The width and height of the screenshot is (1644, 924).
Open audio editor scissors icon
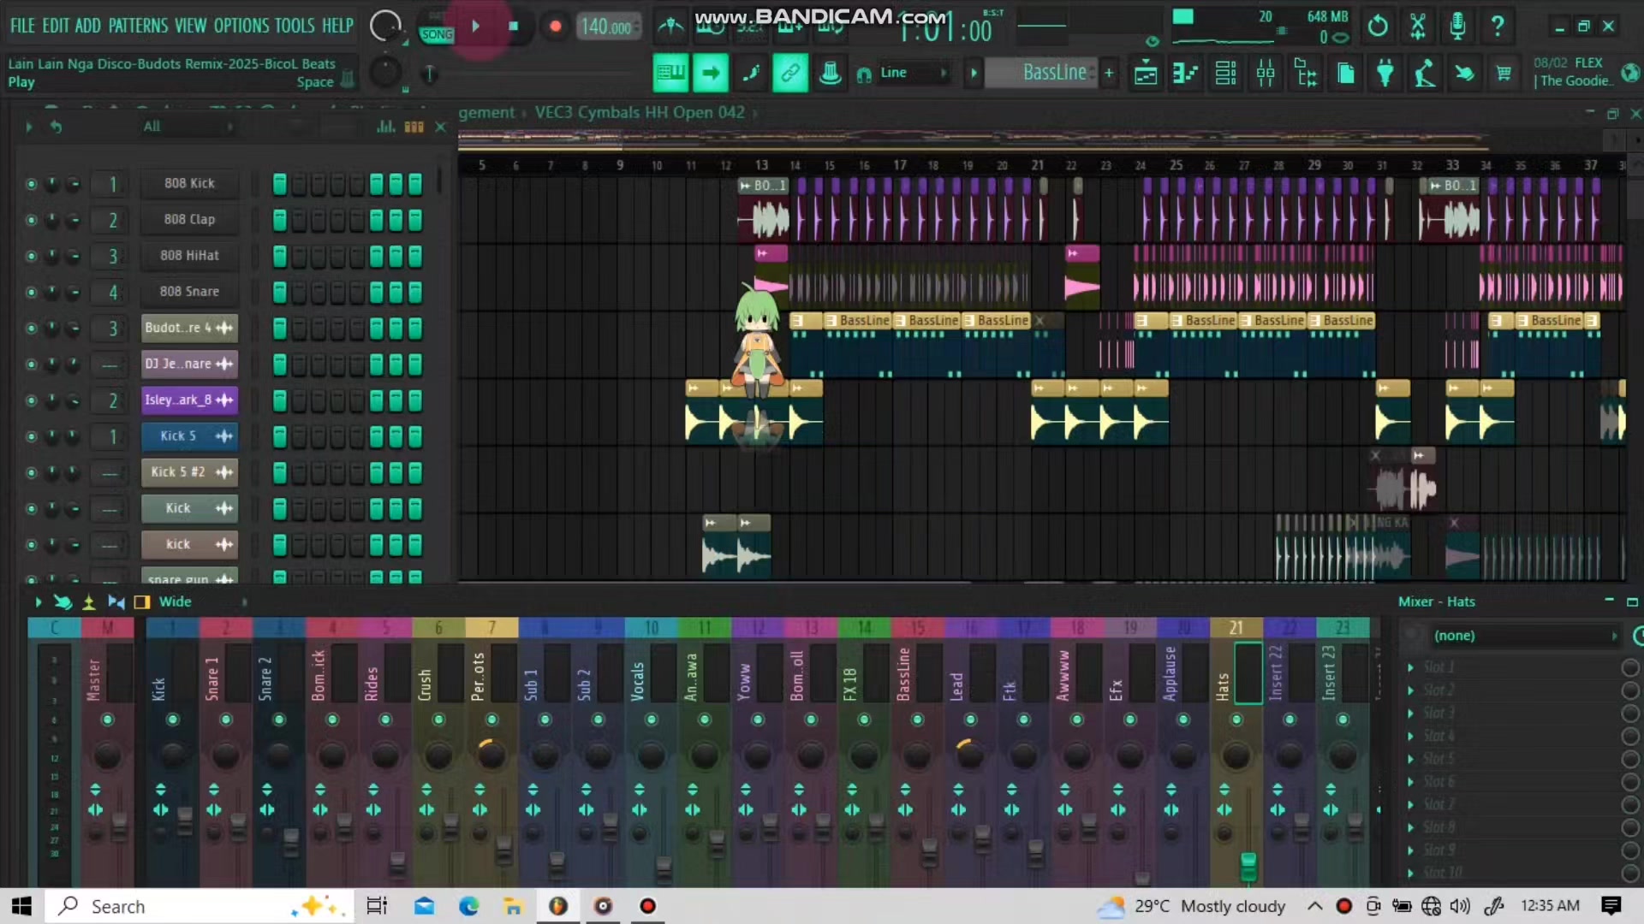click(x=1418, y=27)
